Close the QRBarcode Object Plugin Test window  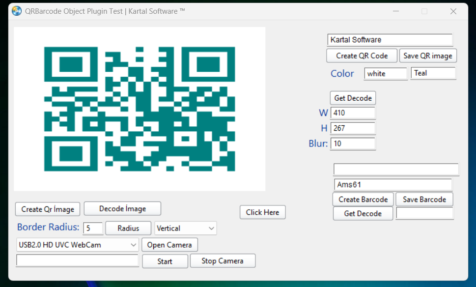pyautogui.click(x=453, y=11)
